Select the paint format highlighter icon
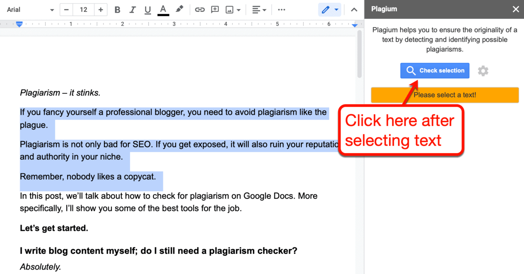Image resolution: width=524 pixels, height=274 pixels. click(x=178, y=10)
